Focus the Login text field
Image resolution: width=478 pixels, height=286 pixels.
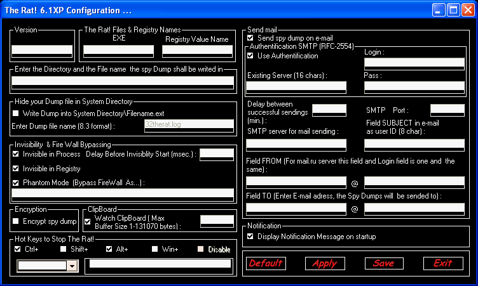click(x=414, y=62)
